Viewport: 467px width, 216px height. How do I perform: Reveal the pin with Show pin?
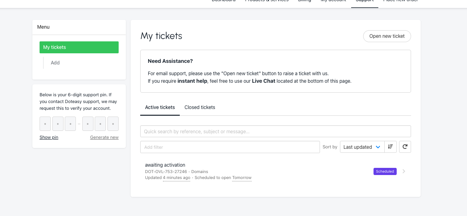tap(49, 137)
